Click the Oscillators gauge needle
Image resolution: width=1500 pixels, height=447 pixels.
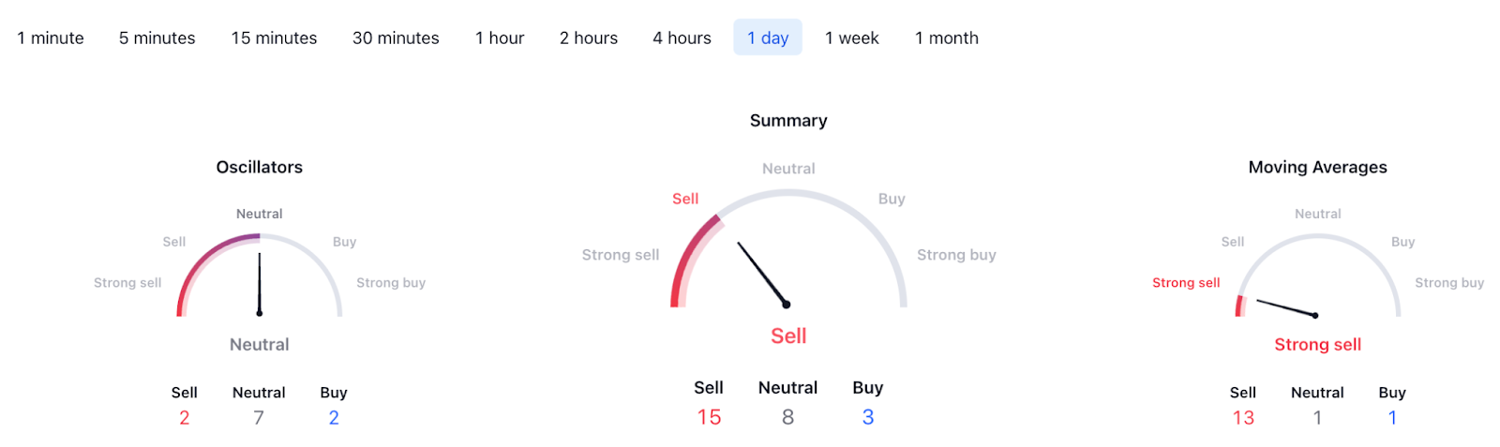[260, 283]
